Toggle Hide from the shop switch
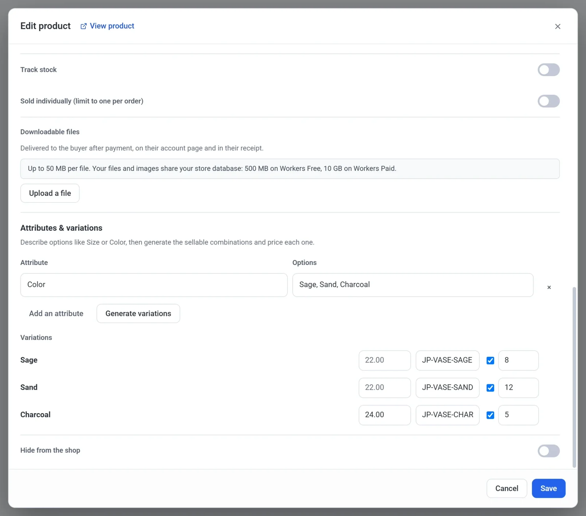Viewport: 586px width, 516px height. click(x=548, y=451)
